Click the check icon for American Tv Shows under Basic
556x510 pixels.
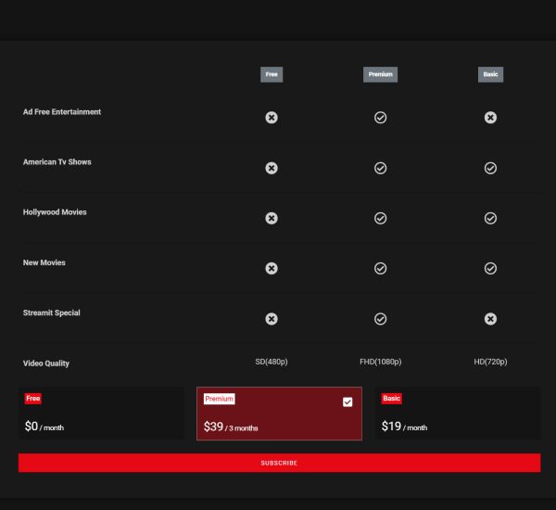click(490, 168)
